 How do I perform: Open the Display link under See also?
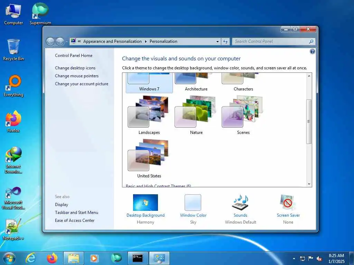point(62,205)
